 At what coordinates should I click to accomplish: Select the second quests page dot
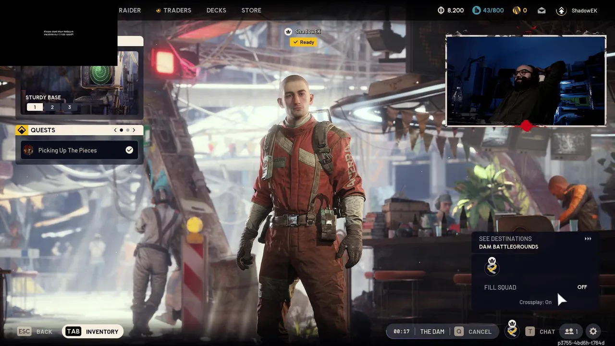tap(127, 130)
